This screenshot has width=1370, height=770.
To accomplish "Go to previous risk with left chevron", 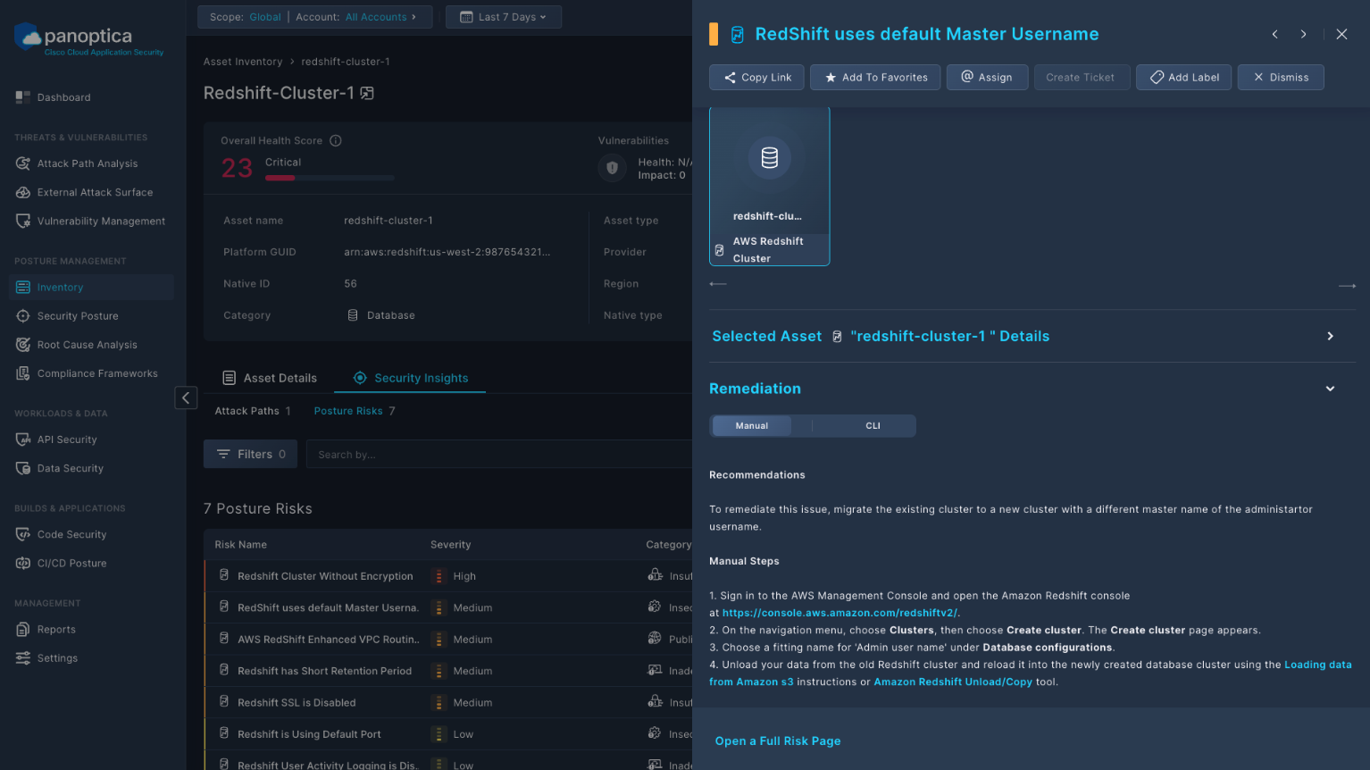I will point(1274,34).
